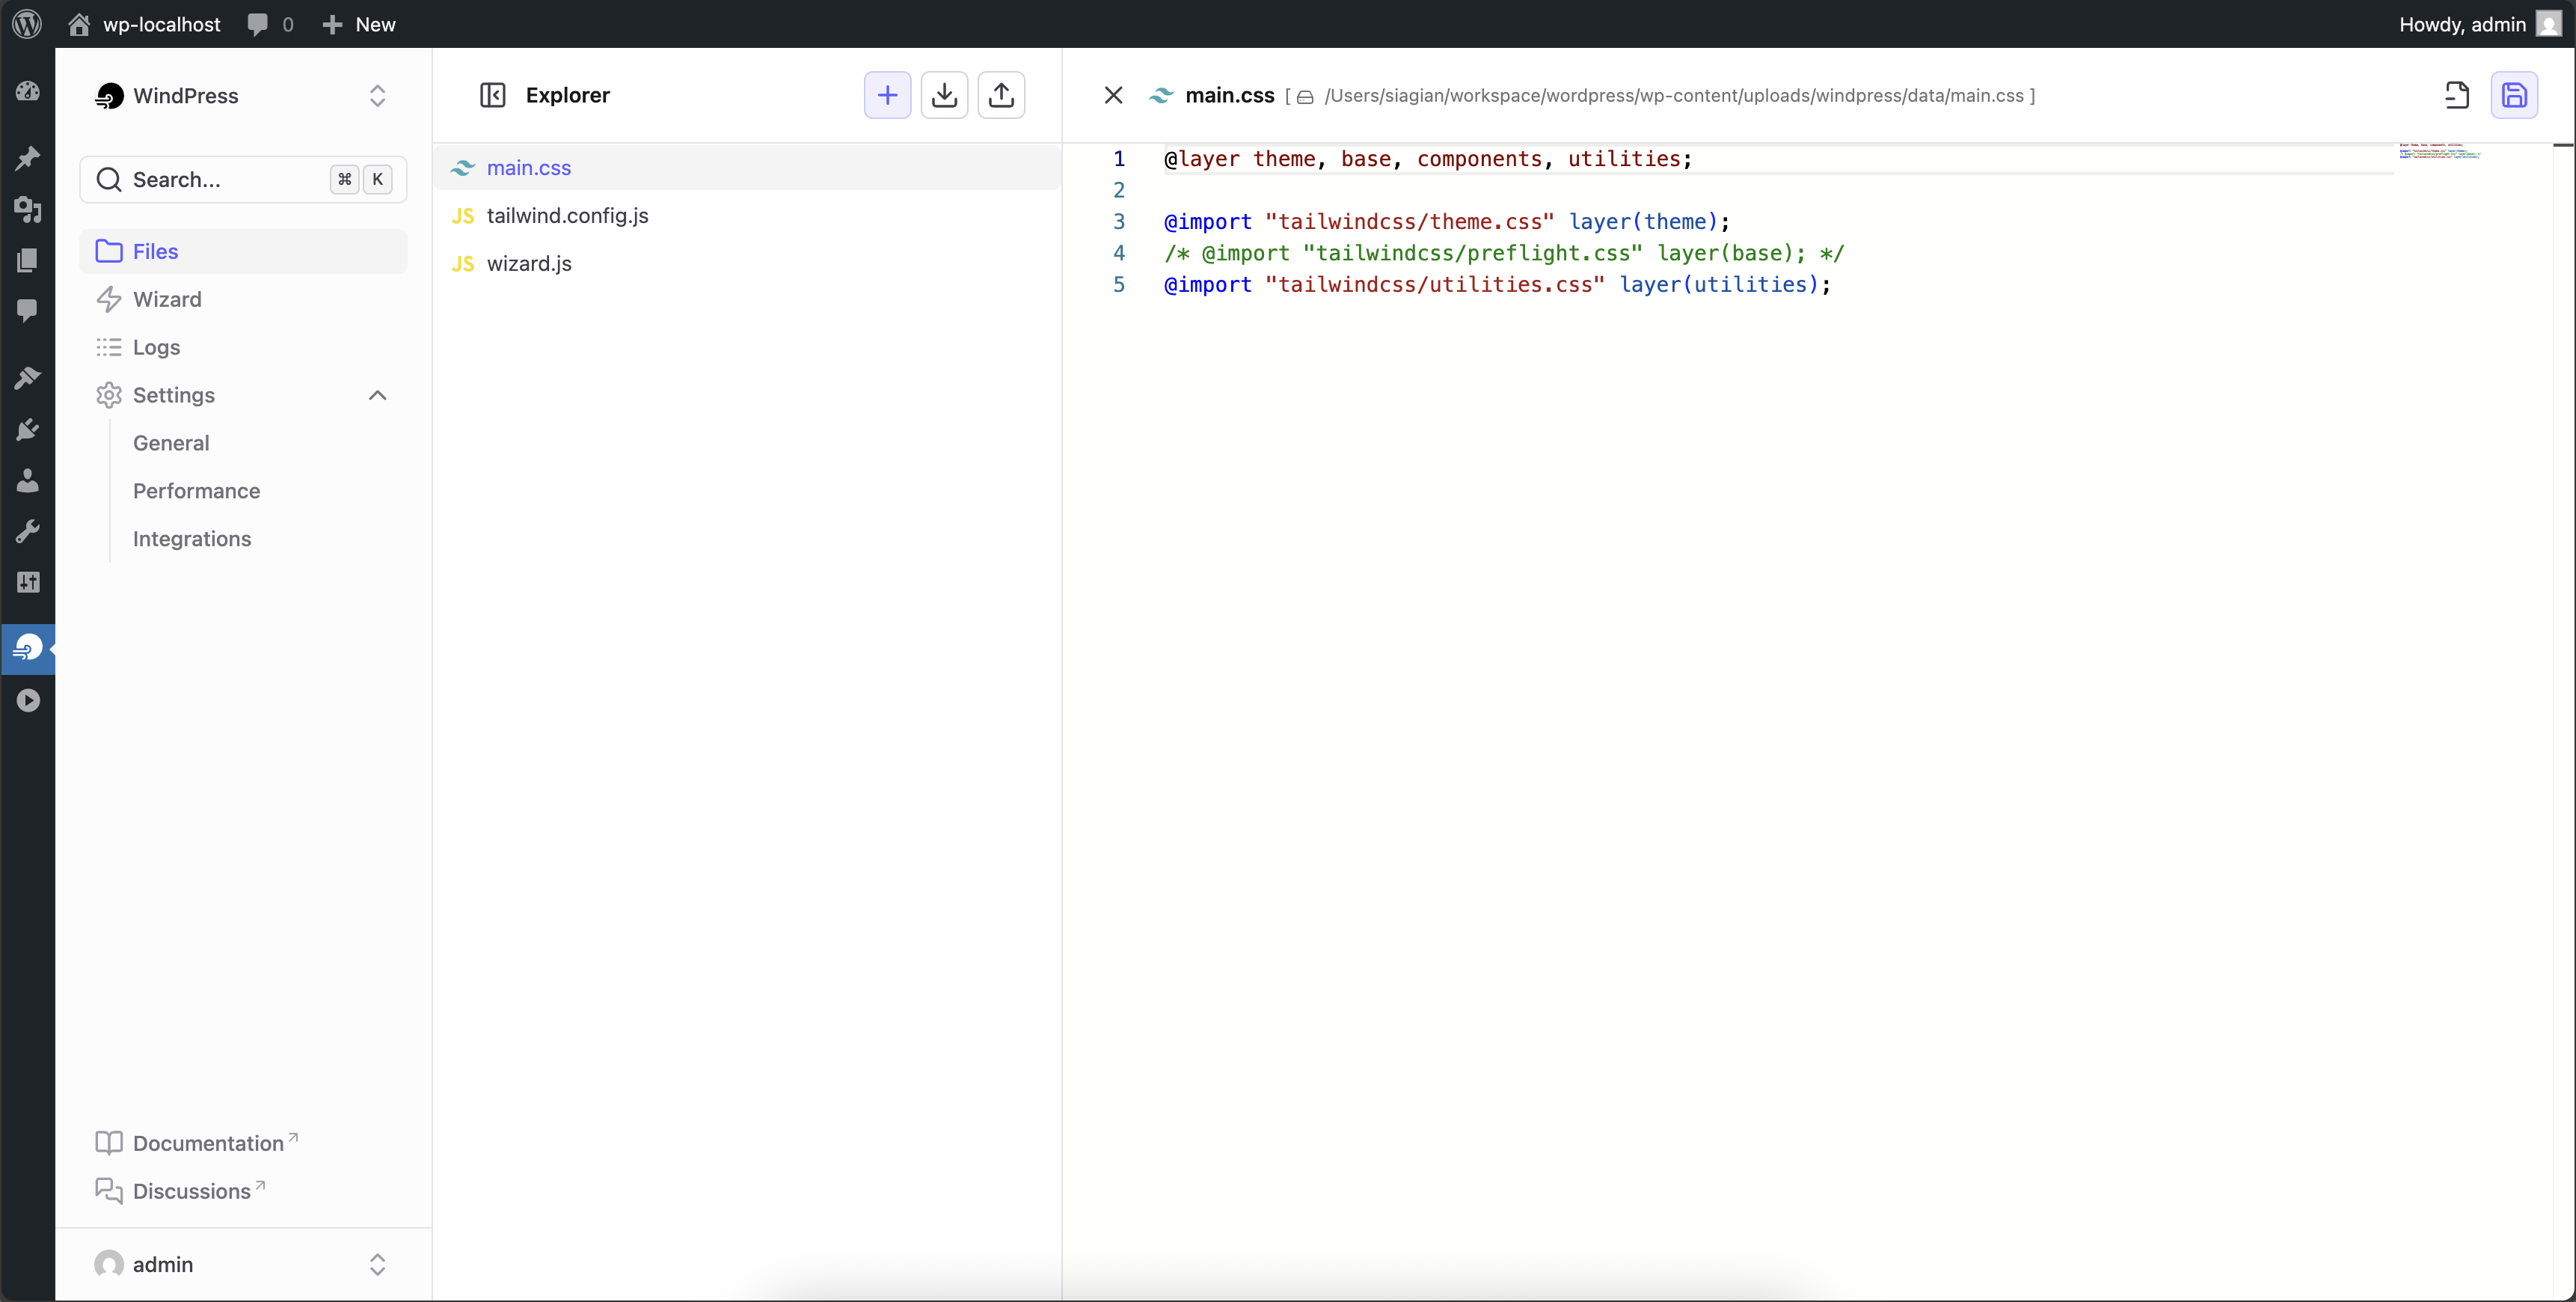Click the Search... input field

[243, 179]
